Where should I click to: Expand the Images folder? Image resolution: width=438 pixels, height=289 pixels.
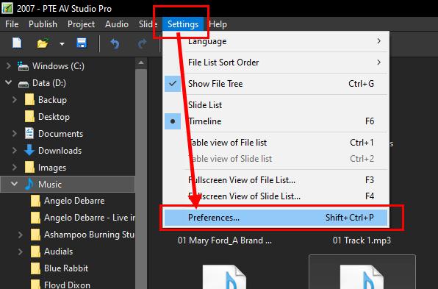(15, 168)
